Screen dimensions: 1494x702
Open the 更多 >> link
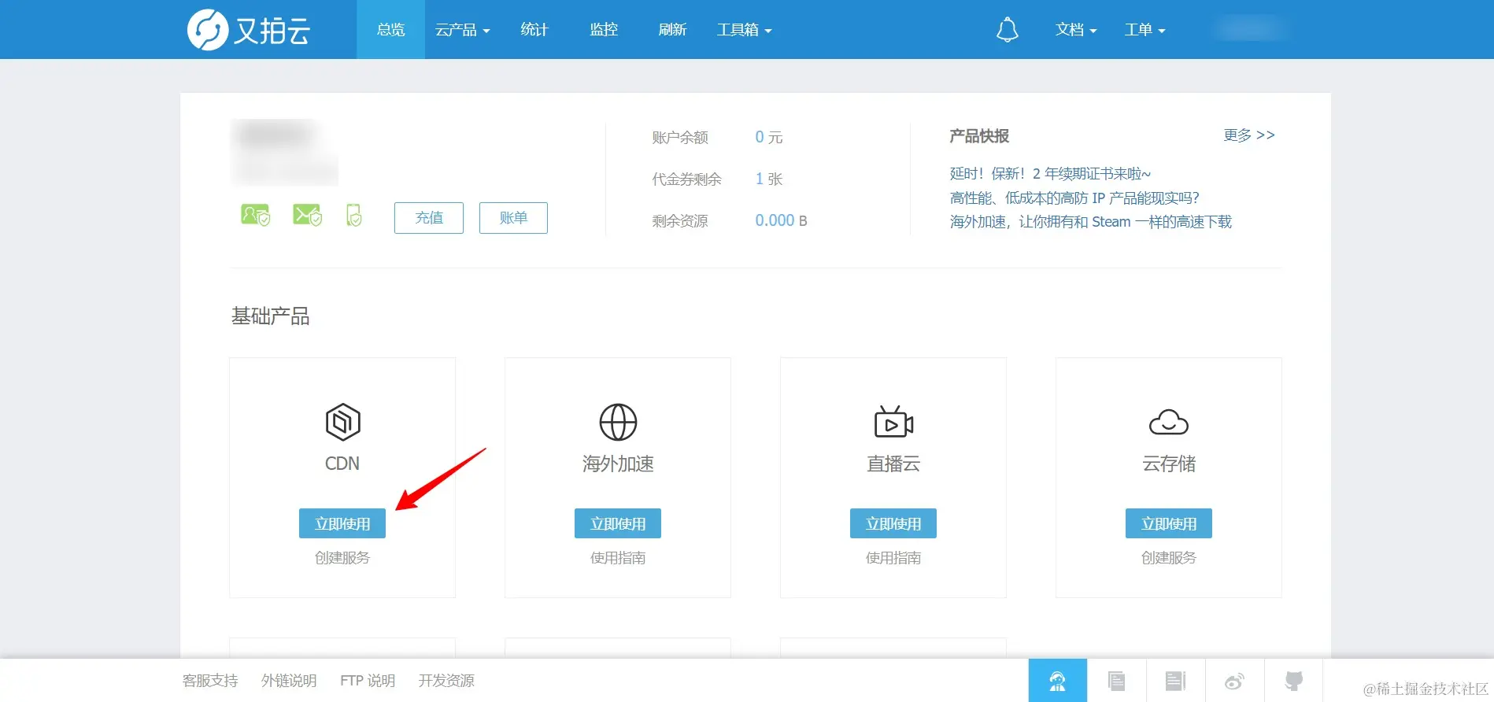coord(1249,135)
